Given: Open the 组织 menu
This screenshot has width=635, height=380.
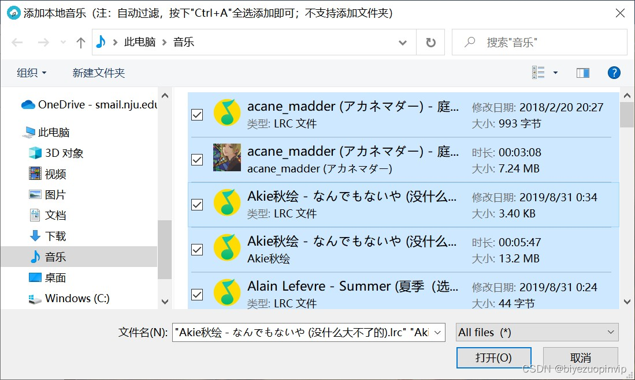Looking at the screenshot, I should pyautogui.click(x=32, y=73).
